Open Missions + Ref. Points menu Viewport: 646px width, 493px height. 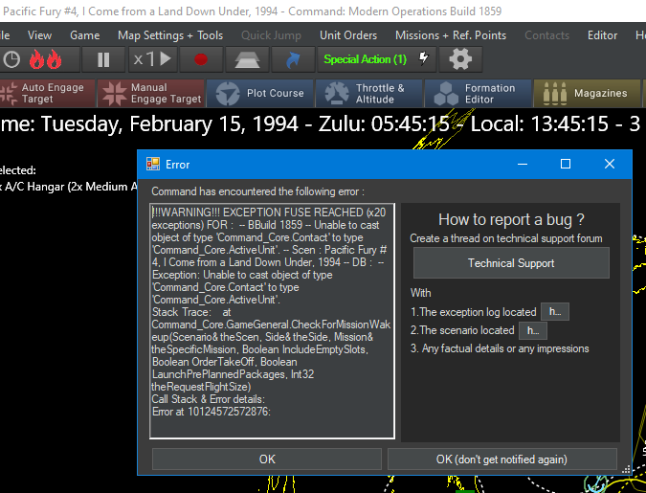(451, 35)
